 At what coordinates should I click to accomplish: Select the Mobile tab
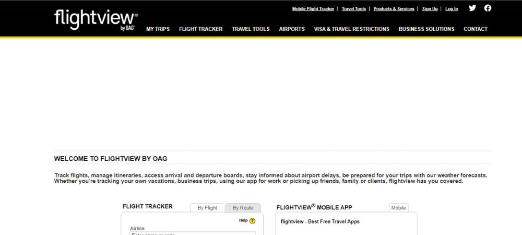coord(398,208)
